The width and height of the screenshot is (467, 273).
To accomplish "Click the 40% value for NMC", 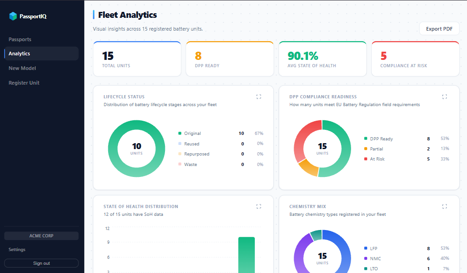I will click(445, 258).
